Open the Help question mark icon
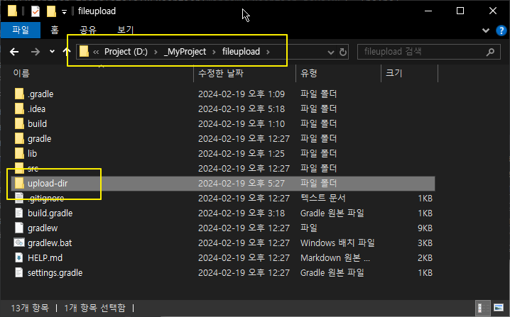The height and width of the screenshot is (317, 510). point(501,30)
